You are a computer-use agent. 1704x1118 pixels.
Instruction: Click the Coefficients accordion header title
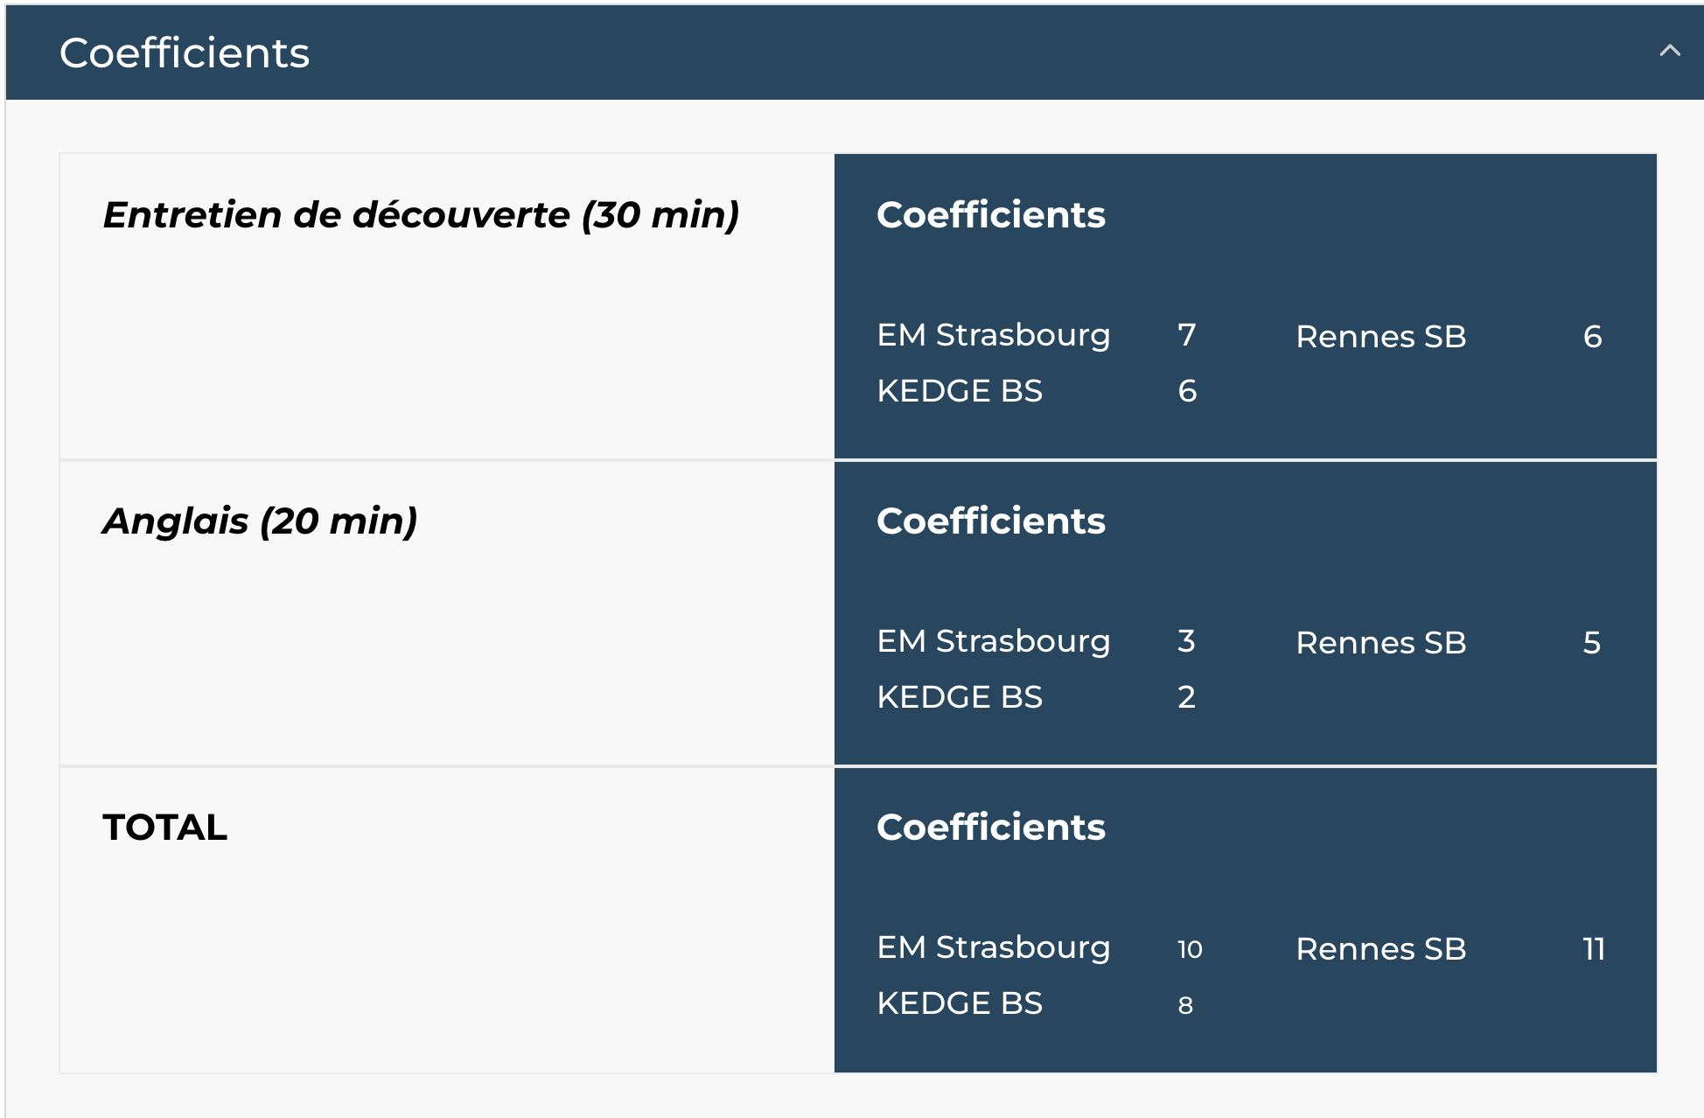pos(185,53)
